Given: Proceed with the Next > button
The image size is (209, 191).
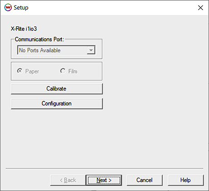Looking at the screenshot, I should pos(104,180).
